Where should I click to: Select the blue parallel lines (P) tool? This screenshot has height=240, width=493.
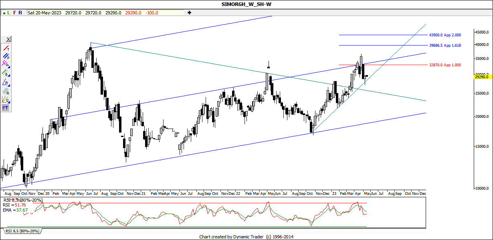point(6,56)
